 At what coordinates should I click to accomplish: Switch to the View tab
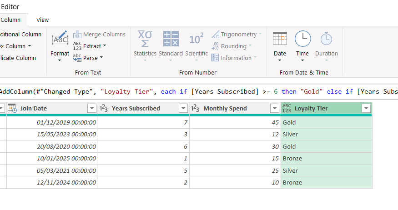coord(42,20)
